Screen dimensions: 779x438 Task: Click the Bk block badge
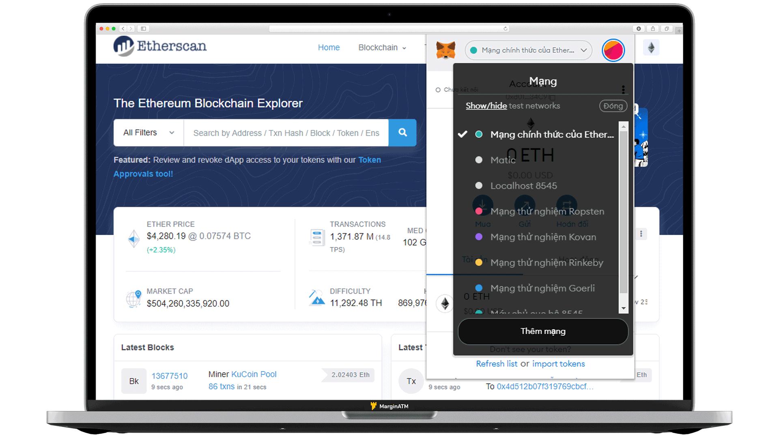pos(134,381)
